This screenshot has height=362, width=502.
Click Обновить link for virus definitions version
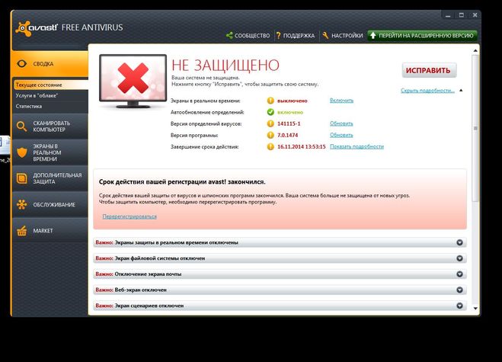pos(341,123)
